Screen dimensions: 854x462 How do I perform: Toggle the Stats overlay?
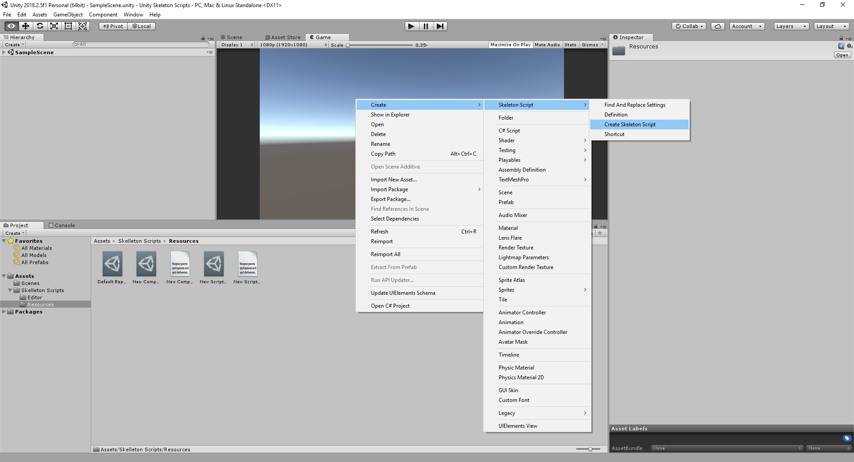pyautogui.click(x=570, y=45)
